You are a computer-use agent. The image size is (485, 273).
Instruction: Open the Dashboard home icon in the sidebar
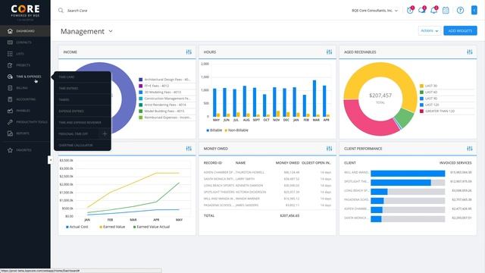[x=10, y=31]
